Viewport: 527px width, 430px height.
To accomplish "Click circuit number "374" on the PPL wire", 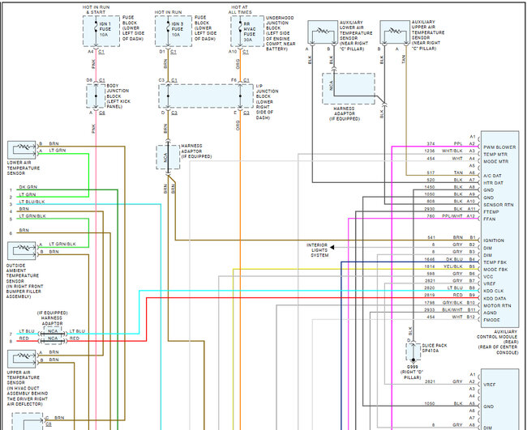I will 431,143.
